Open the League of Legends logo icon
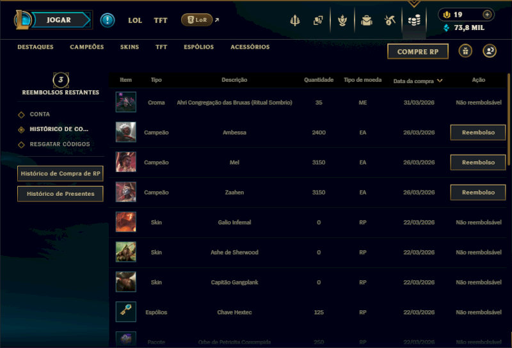This screenshot has height=348, width=512. pos(22,20)
